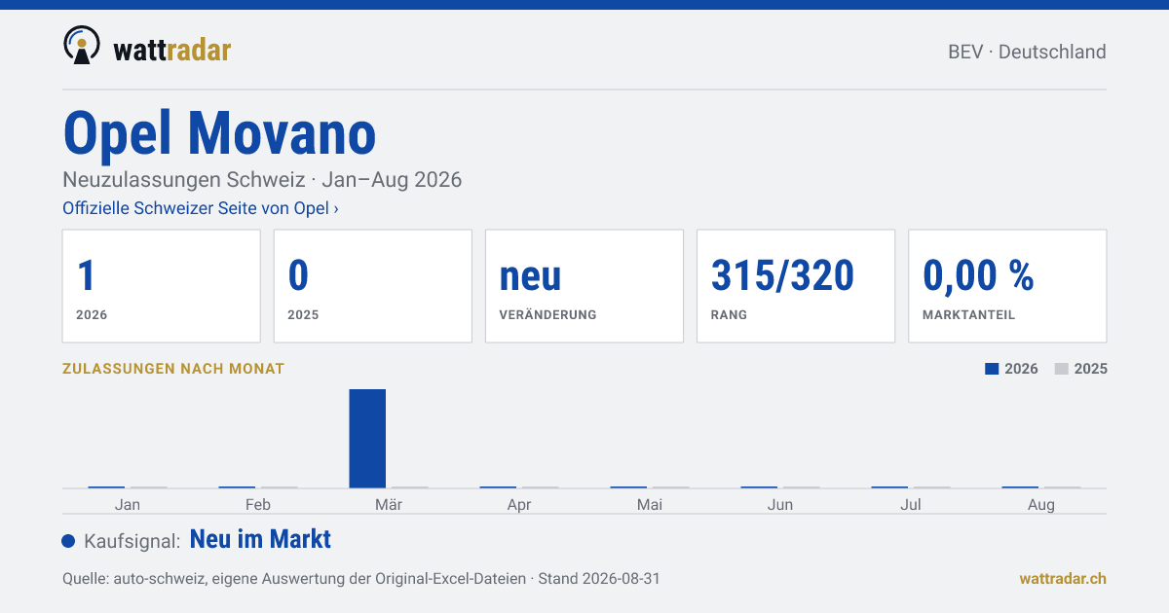Click the grey 2025 legend swatch
Image resolution: width=1169 pixels, height=613 pixels.
(x=1062, y=369)
